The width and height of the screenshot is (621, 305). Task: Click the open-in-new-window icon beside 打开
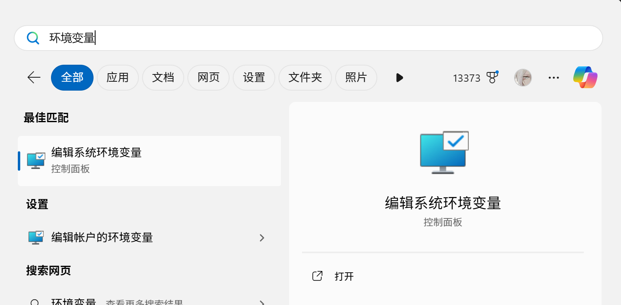317,276
